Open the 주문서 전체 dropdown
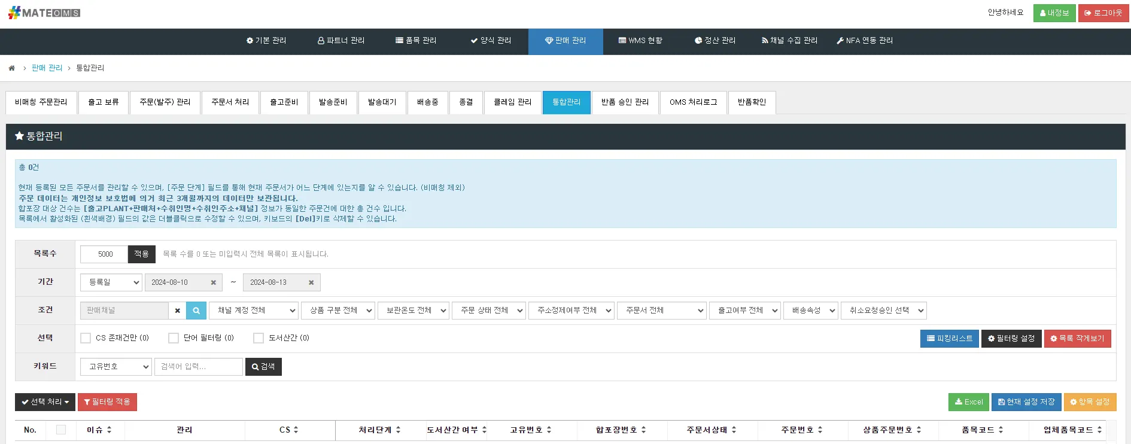 click(x=662, y=311)
